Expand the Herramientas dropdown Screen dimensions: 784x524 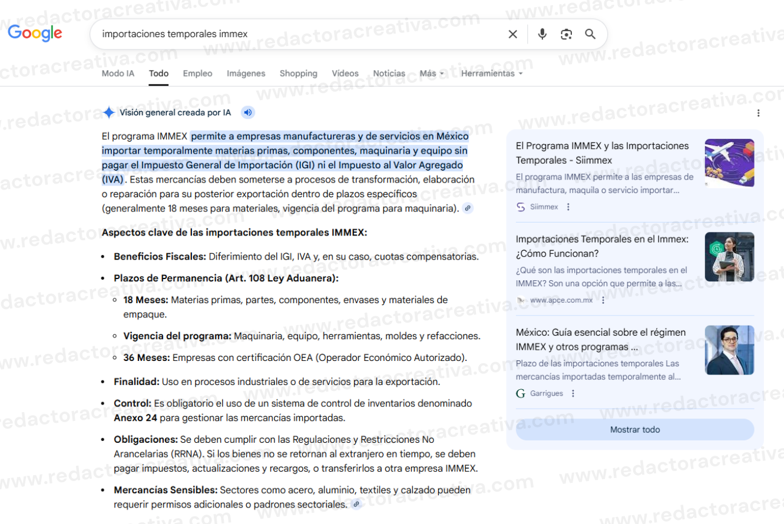point(492,74)
